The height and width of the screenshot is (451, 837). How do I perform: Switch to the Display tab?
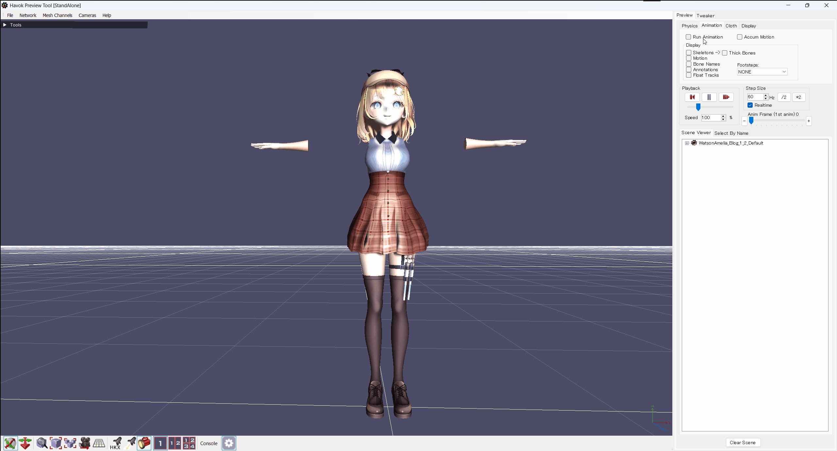pyautogui.click(x=748, y=26)
